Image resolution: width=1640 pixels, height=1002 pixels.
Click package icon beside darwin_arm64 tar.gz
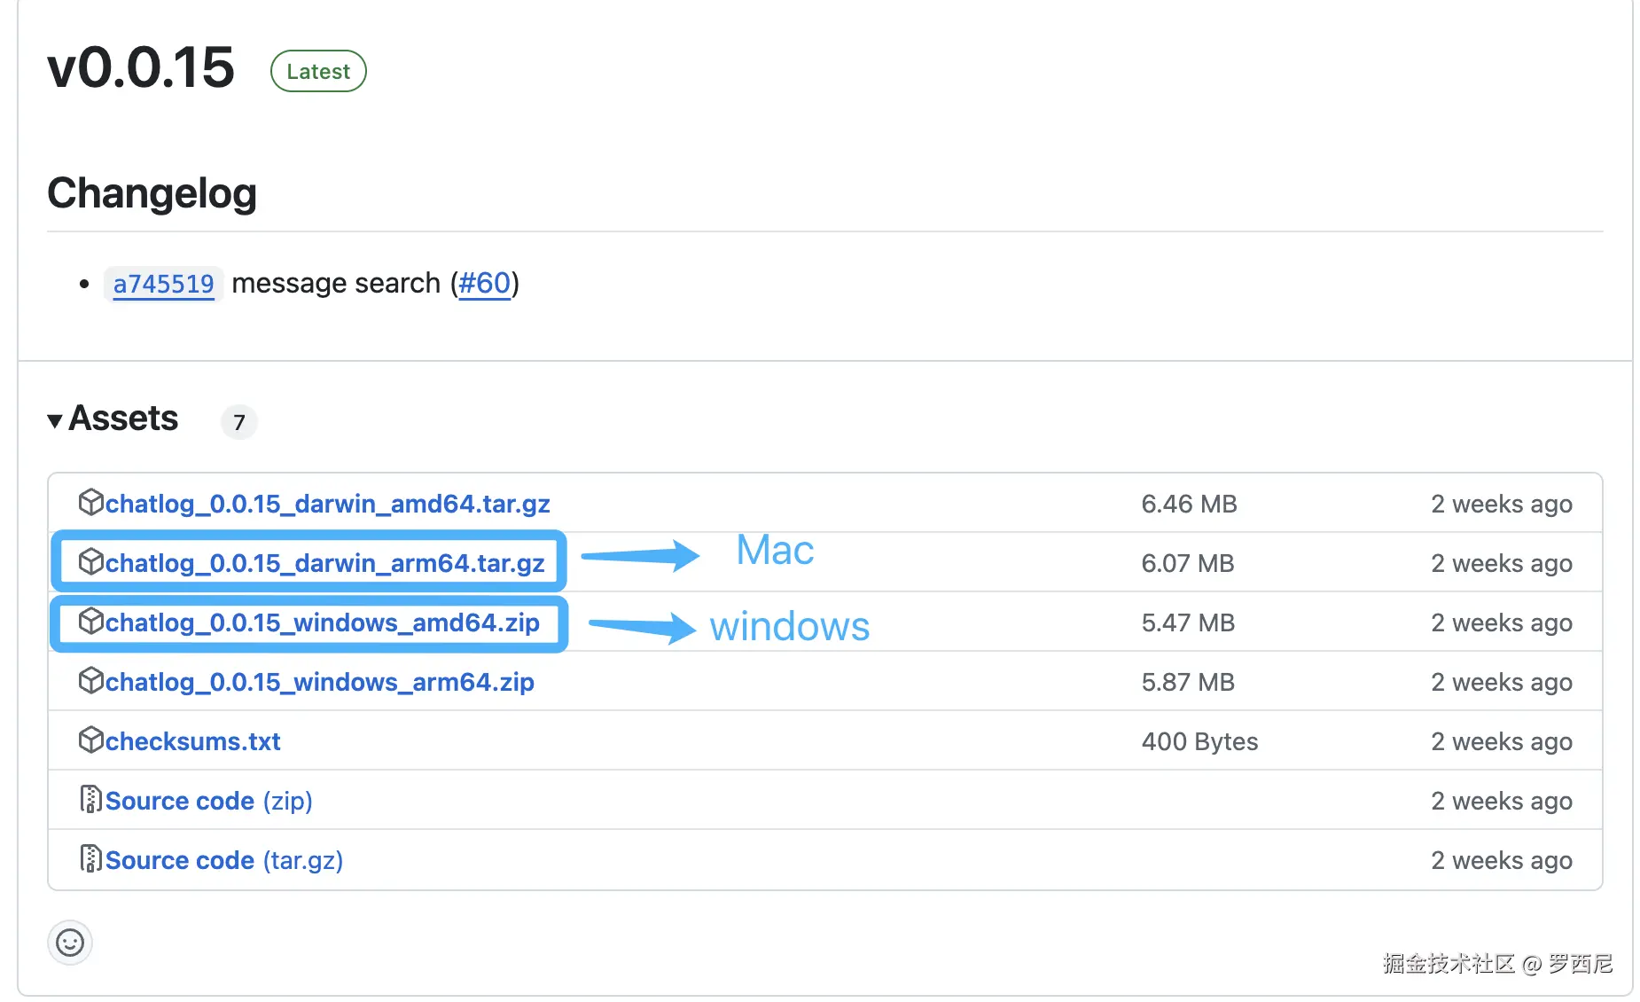[90, 561]
